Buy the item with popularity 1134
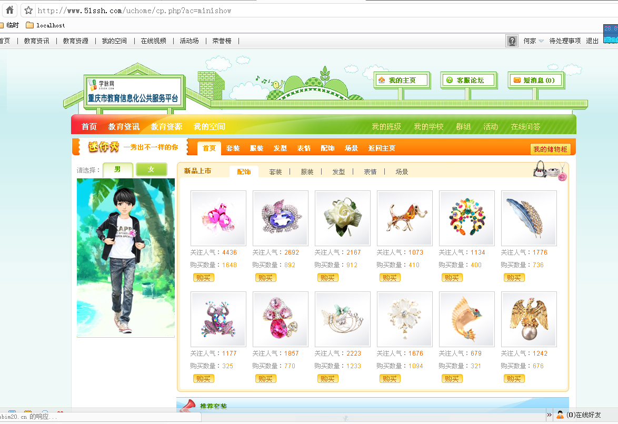Image resolution: width=618 pixels, height=424 pixels. tap(452, 278)
